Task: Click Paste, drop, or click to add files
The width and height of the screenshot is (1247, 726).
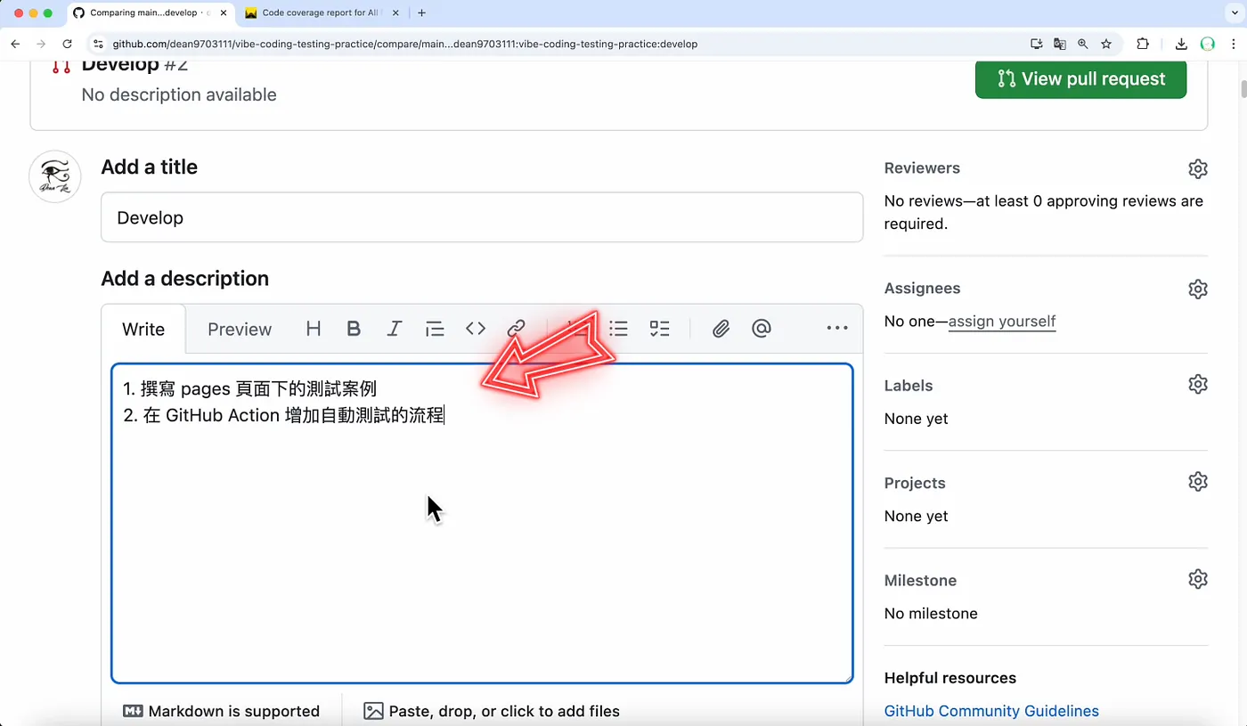Action: tap(492, 711)
